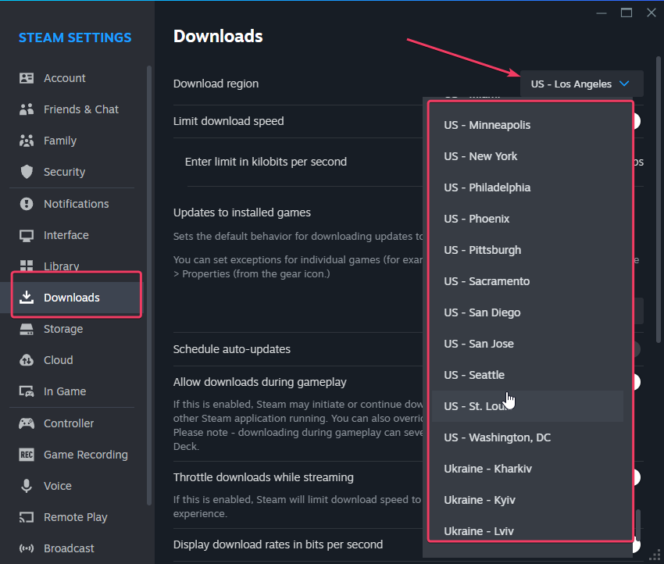664x564 pixels.
Task: Click the Schedule auto-updates label
Action: 232,349
